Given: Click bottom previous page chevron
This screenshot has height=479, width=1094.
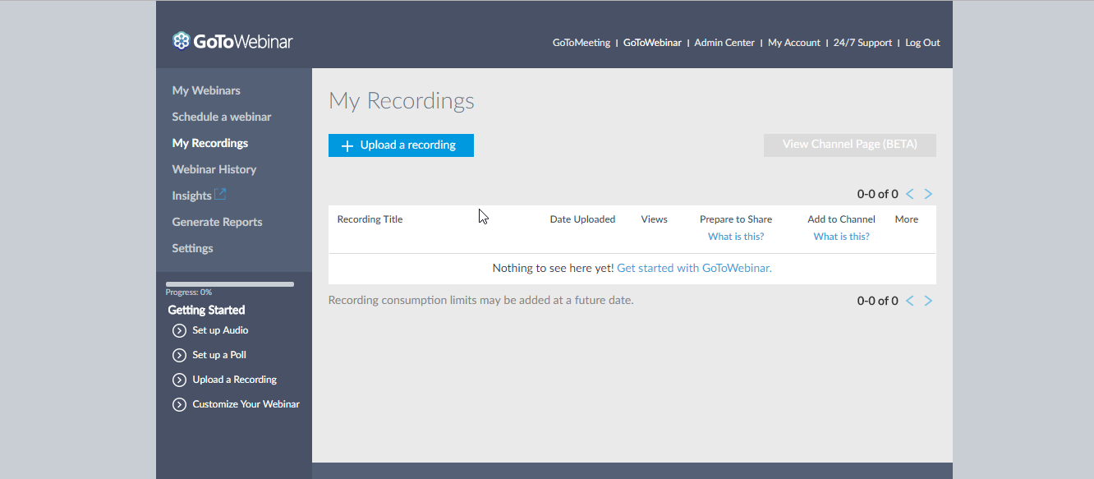Looking at the screenshot, I should click(910, 302).
